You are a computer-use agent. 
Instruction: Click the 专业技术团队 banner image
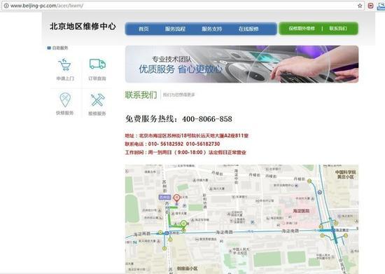click(241, 64)
